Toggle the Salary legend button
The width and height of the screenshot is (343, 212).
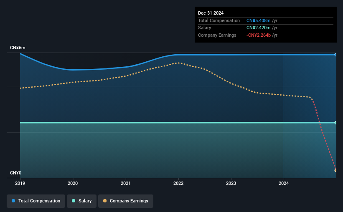tap(81, 201)
